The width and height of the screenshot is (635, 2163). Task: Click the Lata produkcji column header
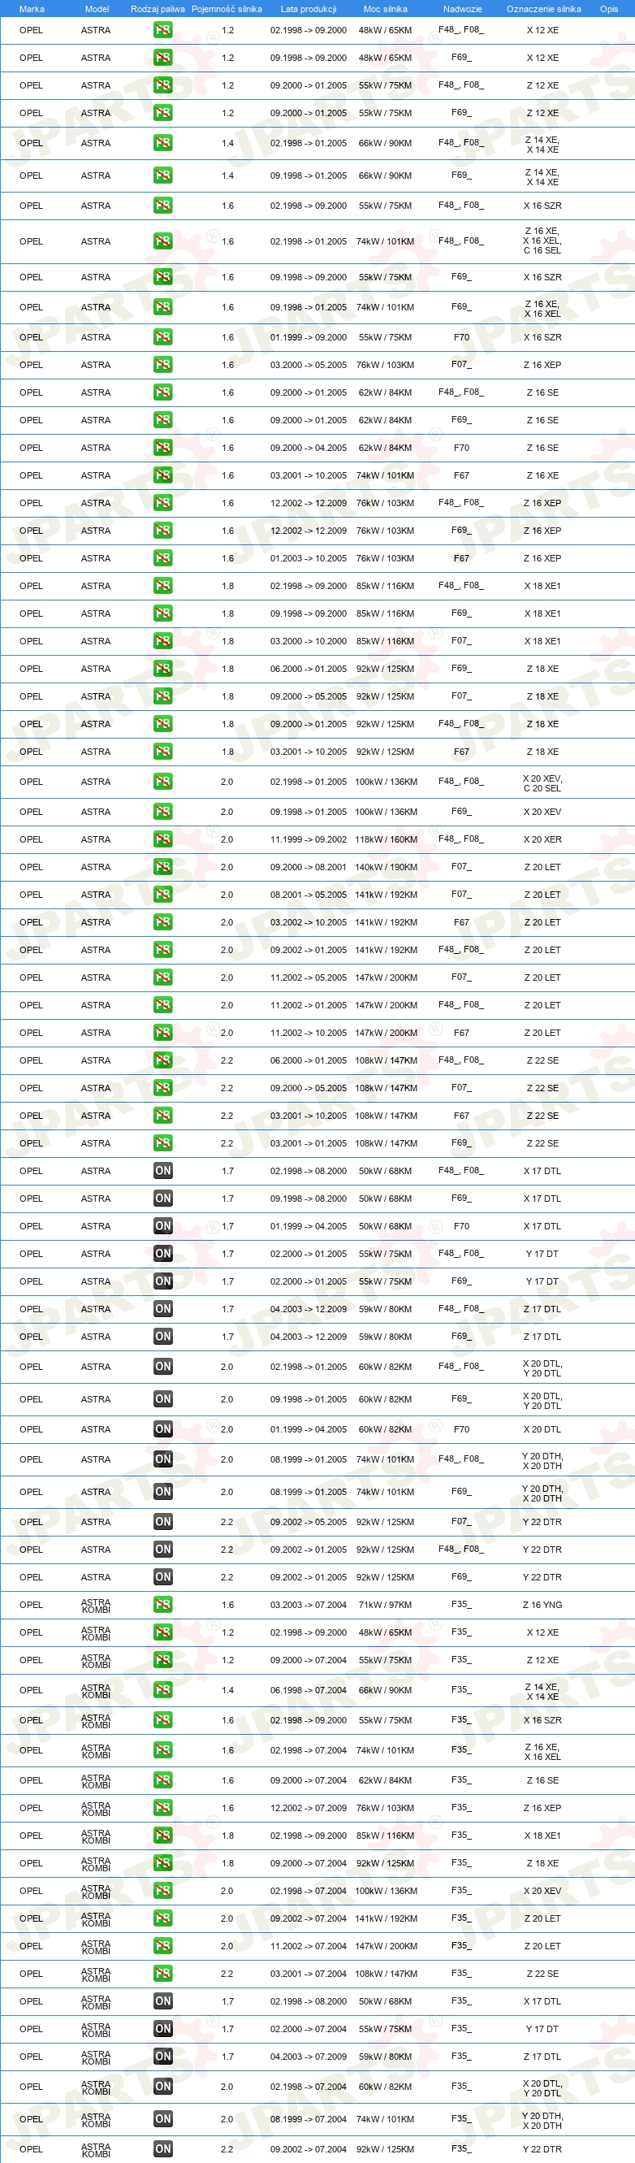309,9
